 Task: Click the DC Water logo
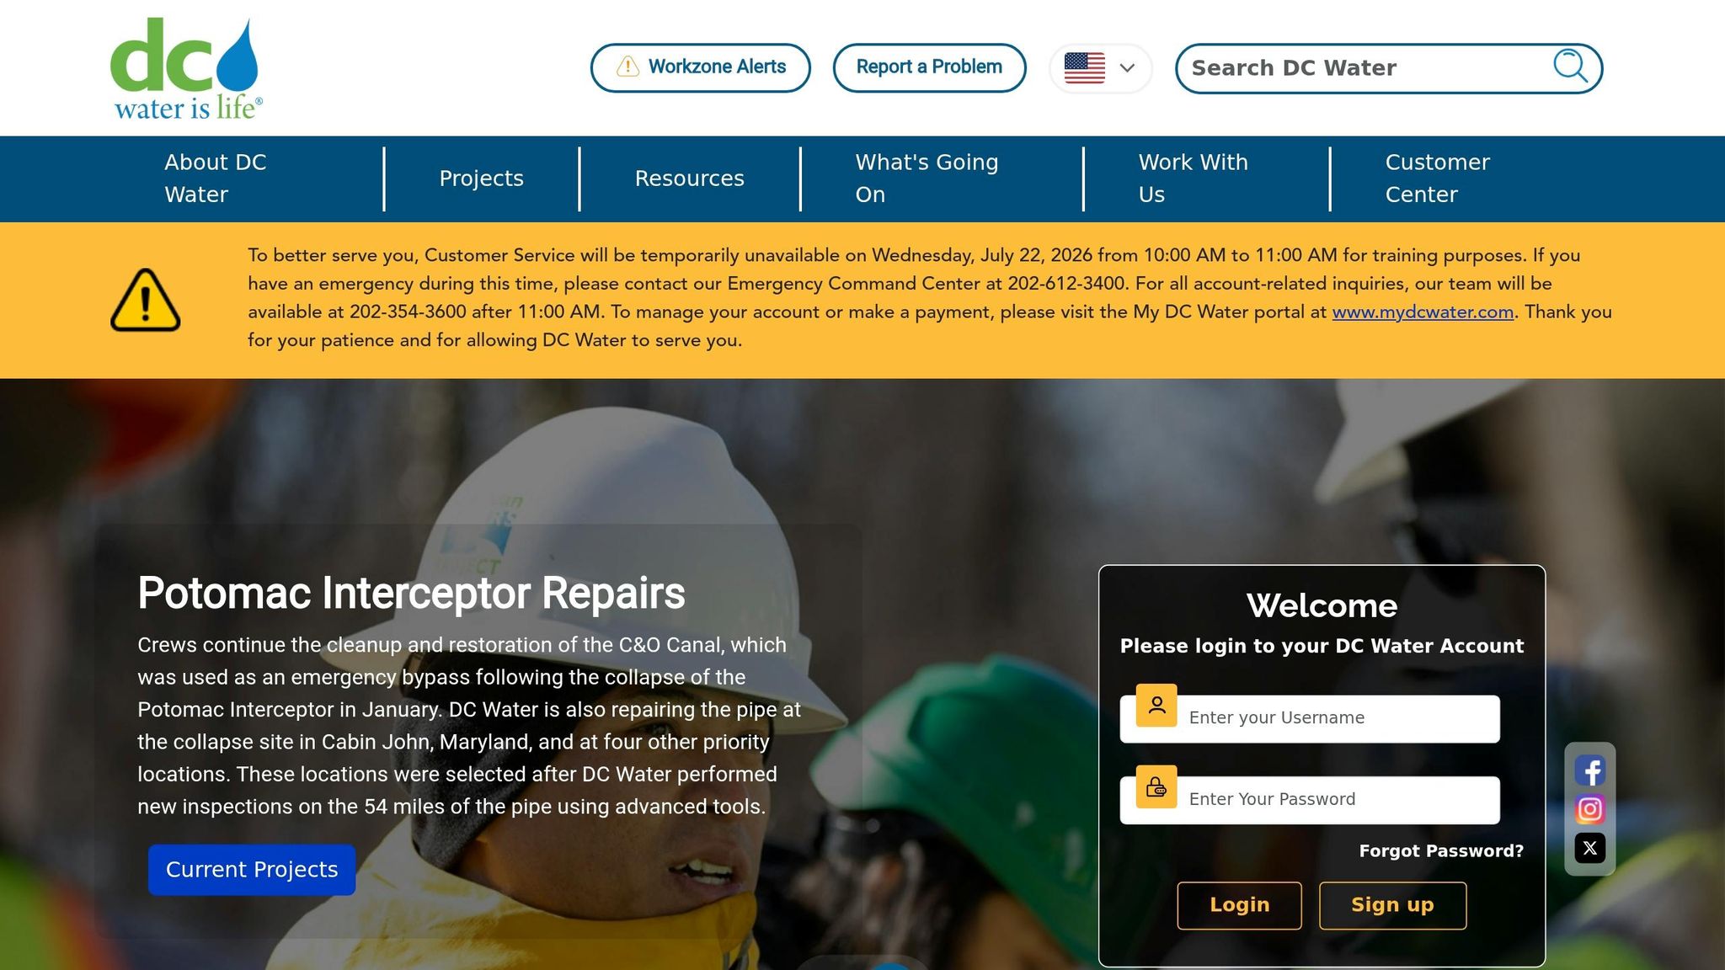186,68
